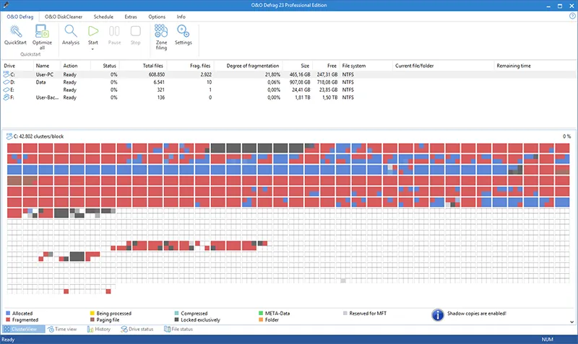Click the Optimize all icon
This screenshot has height=344, width=578.
click(x=42, y=32)
